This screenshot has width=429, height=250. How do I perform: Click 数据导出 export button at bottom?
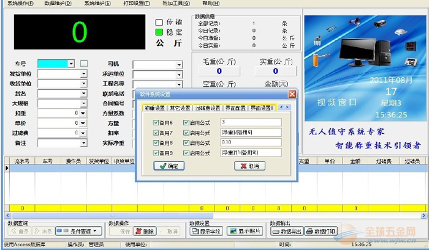[x=287, y=232]
